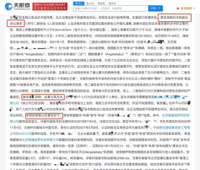Click the text 身份认证时间2021年5月8日
This screenshot has width=200, height=170.
80,128
